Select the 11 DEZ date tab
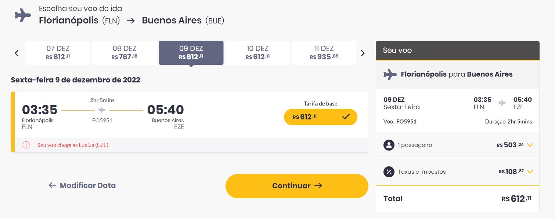This screenshot has width=555, height=218. pos(324,53)
